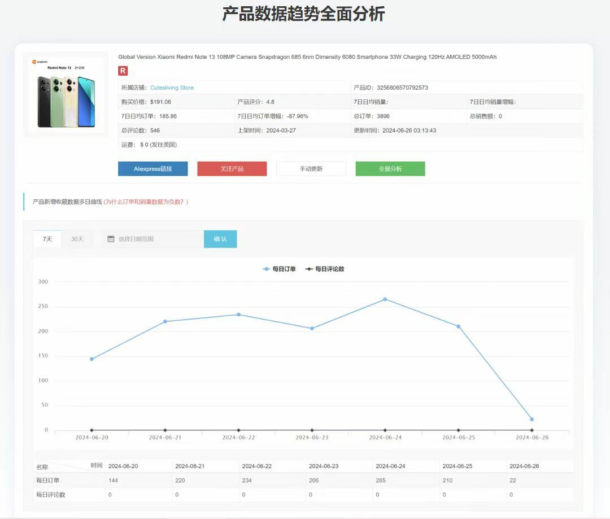Click the 运费 $ 0 (发往美国) text

pyautogui.click(x=149, y=145)
